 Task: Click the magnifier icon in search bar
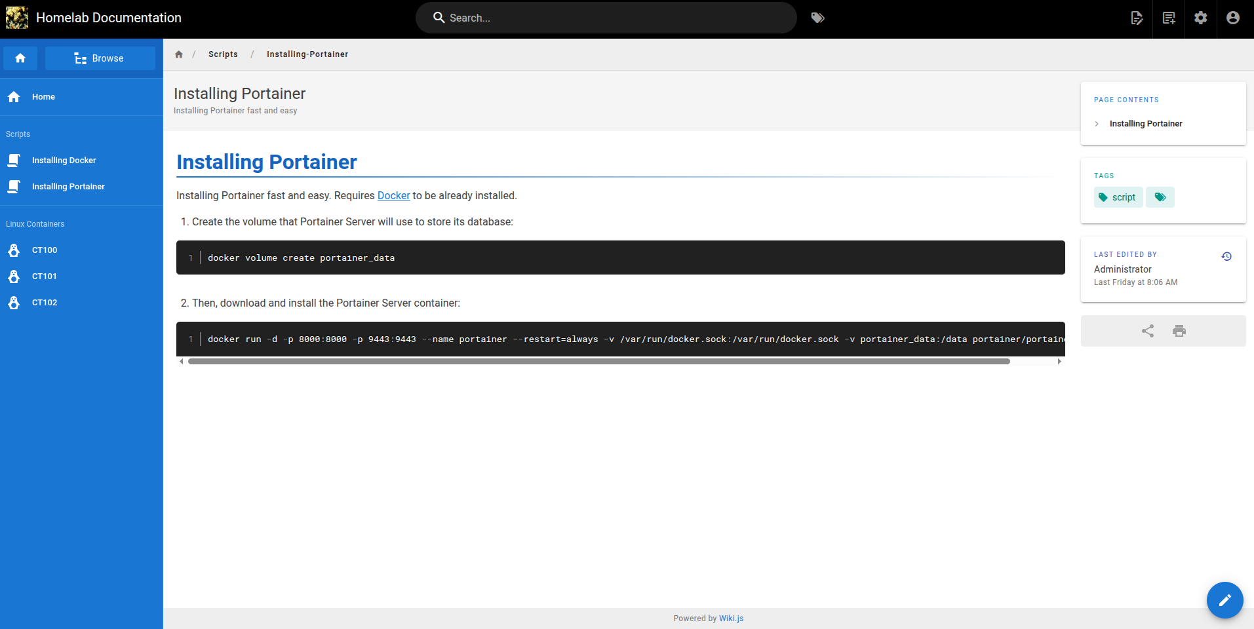[439, 18]
